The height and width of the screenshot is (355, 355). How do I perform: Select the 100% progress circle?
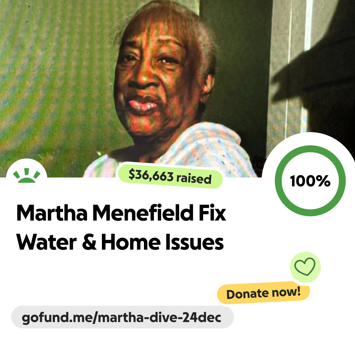310,181
